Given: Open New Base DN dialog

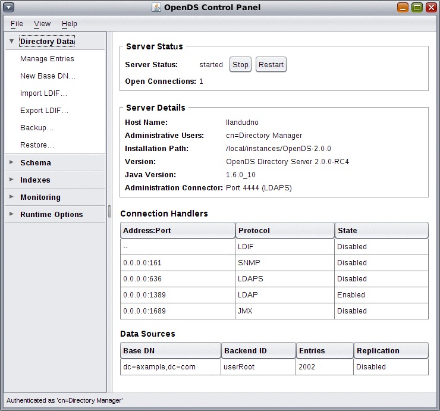Looking at the screenshot, I should click(x=48, y=76).
